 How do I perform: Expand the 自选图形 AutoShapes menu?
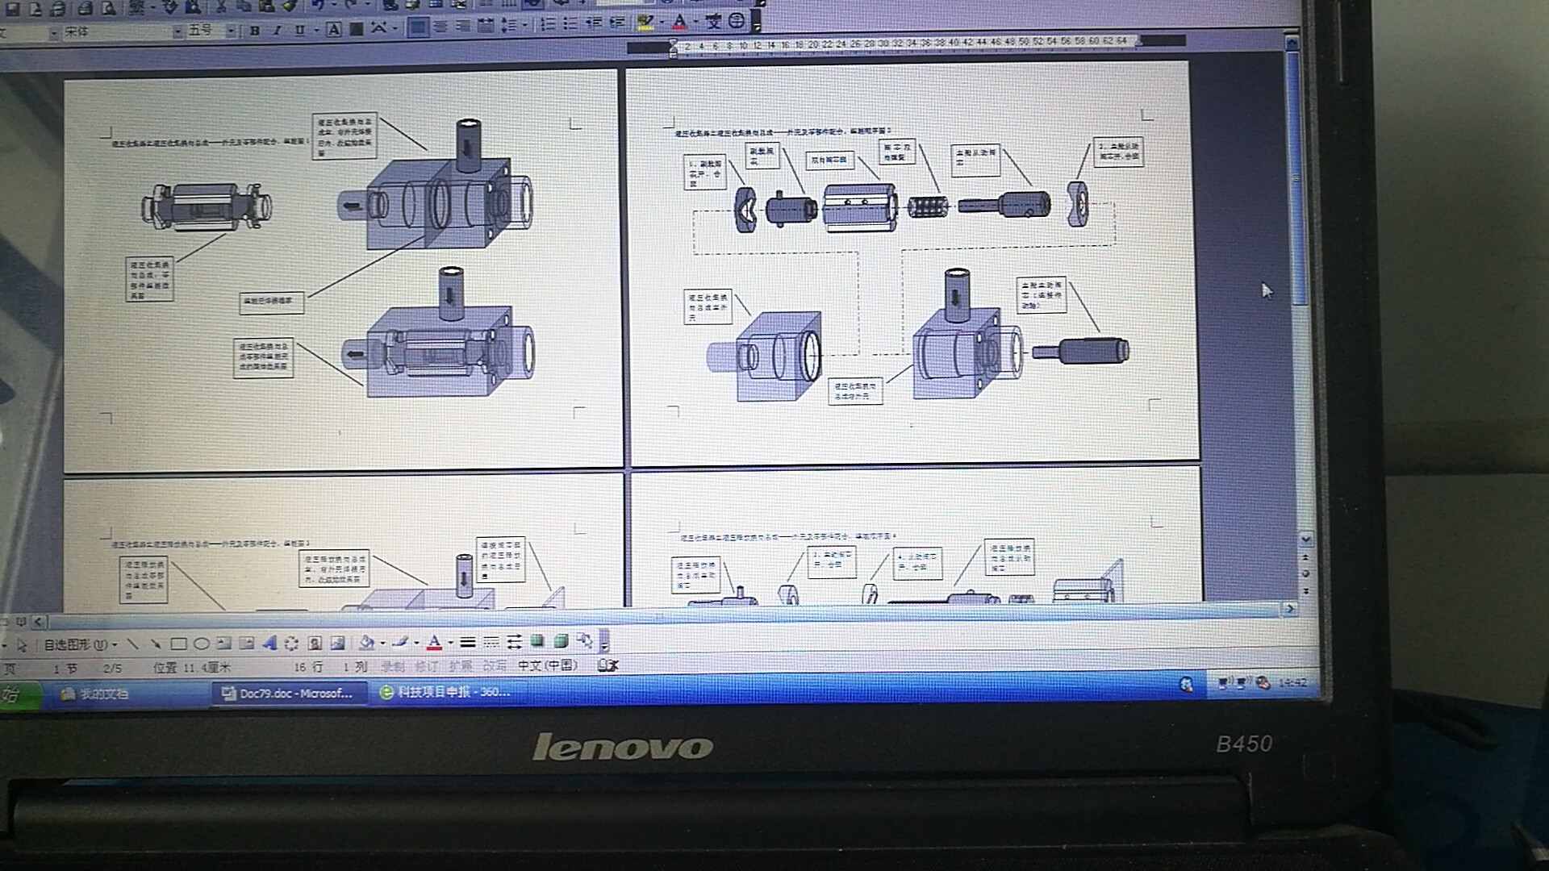coord(80,644)
